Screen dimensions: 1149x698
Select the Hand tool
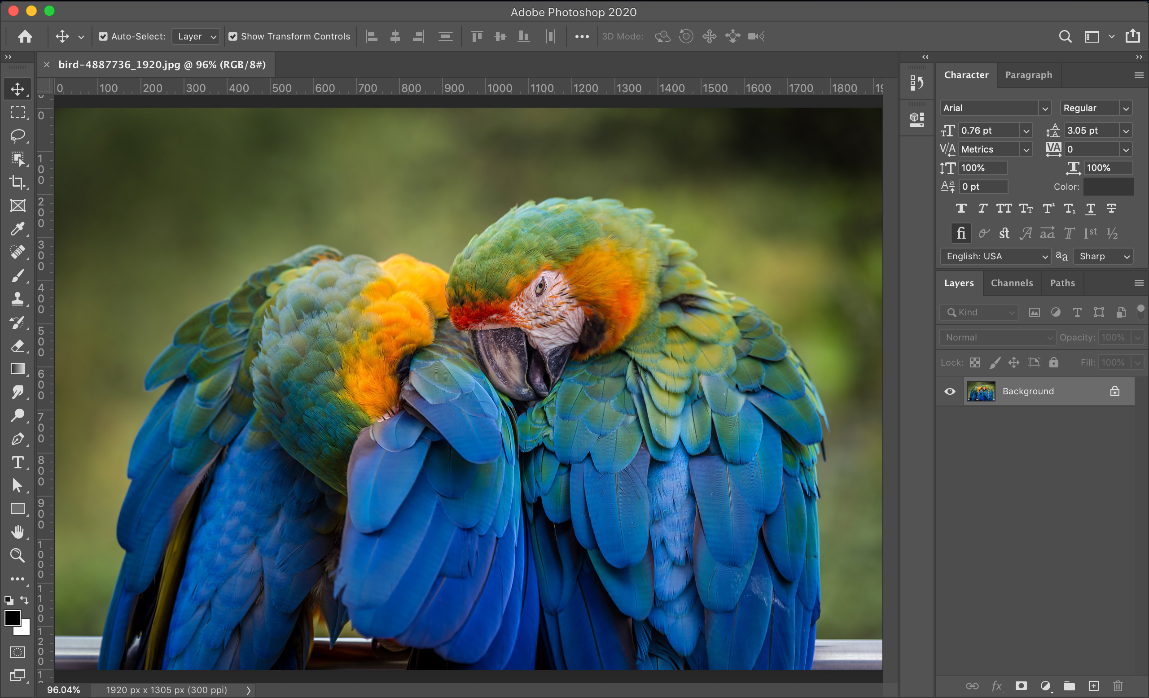click(18, 532)
